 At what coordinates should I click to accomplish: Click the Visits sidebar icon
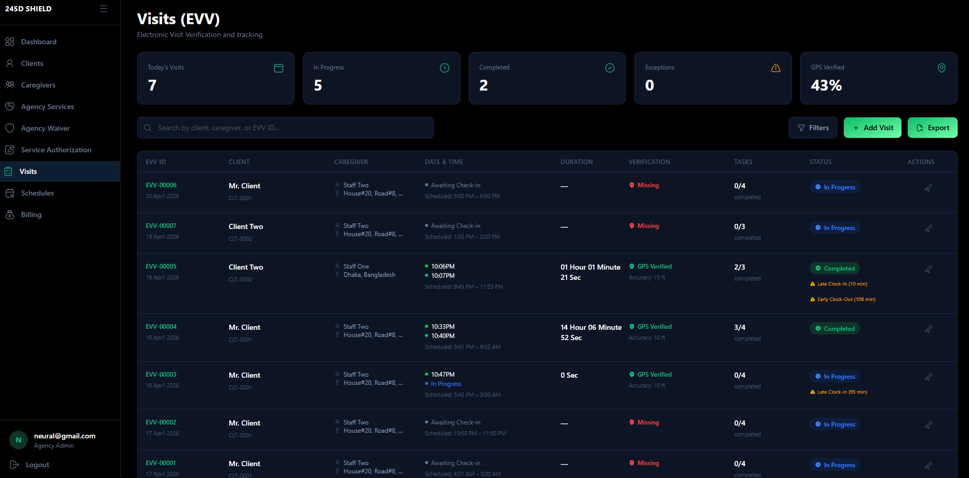9,171
